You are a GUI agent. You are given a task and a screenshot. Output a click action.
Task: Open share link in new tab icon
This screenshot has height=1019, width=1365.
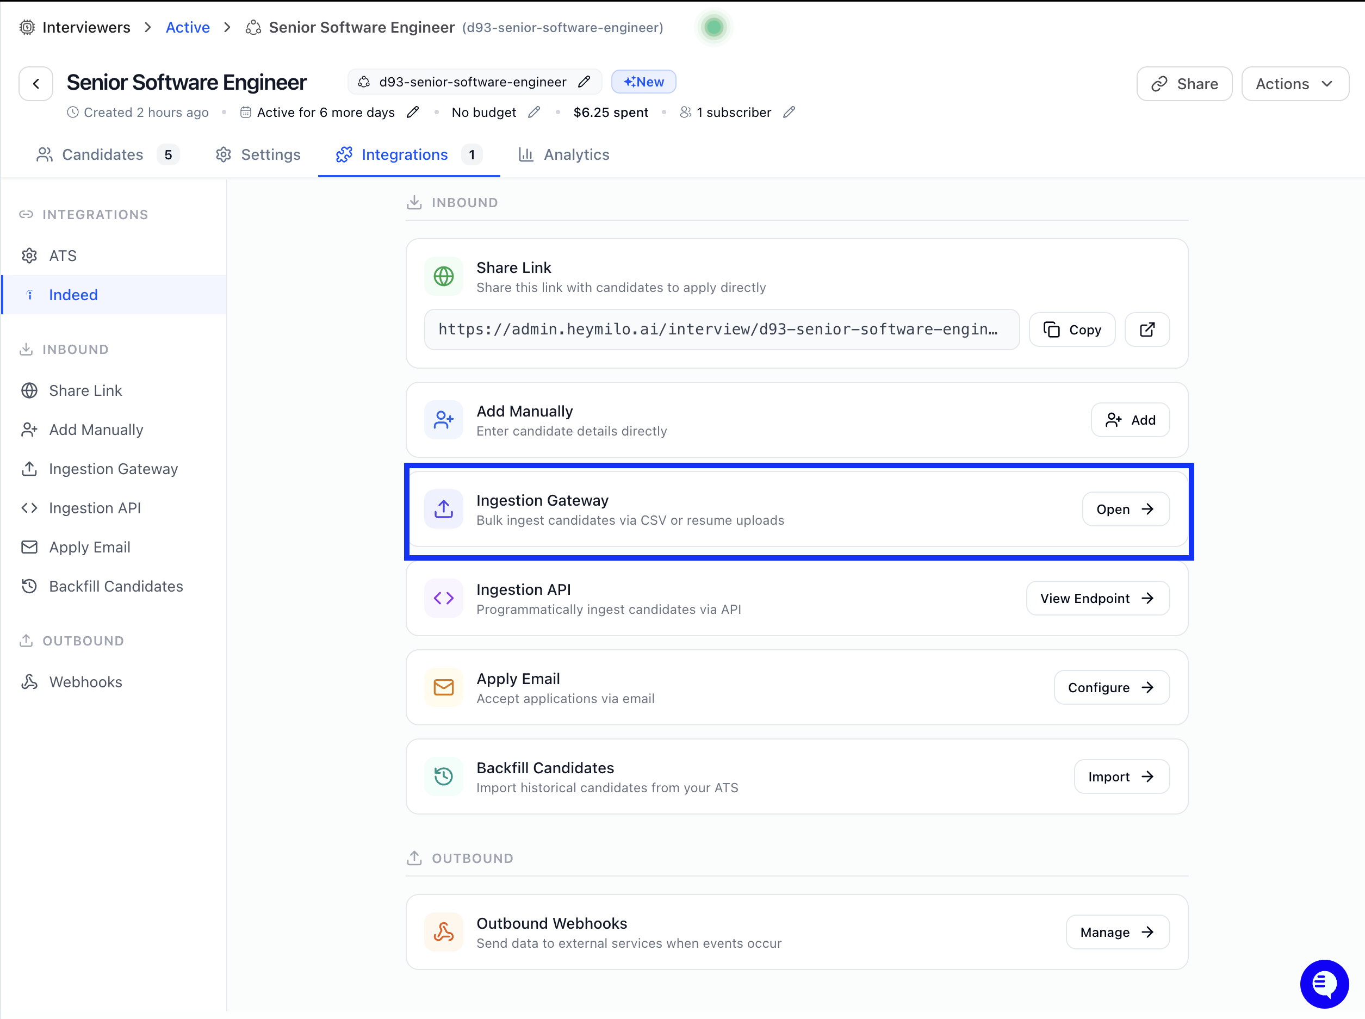pyautogui.click(x=1146, y=330)
